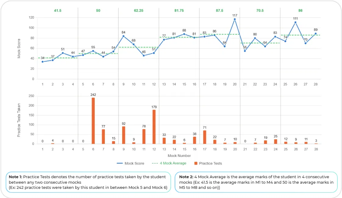Viewport: 342px width, 198px height.
Task: Click the 71 practice tests bar
Action: pyautogui.click(x=205, y=137)
